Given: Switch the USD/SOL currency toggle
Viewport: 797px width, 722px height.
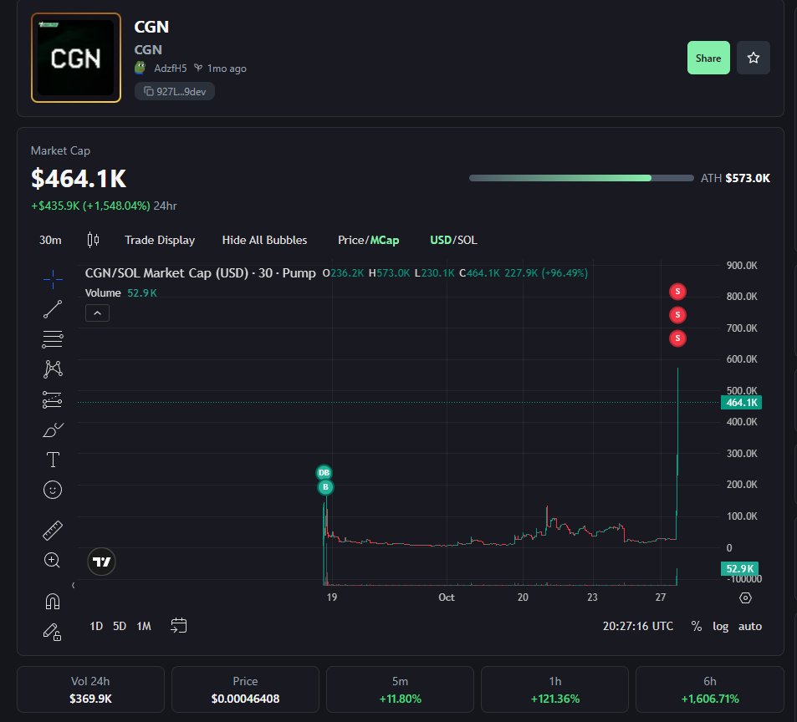Looking at the screenshot, I should pyautogui.click(x=453, y=240).
